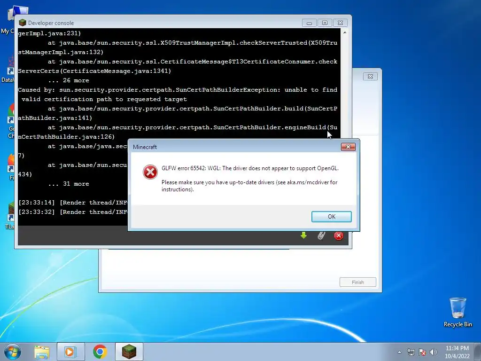The image size is (481, 361).
Task: Open Windows Media Player from taskbar
Action: 70,352
